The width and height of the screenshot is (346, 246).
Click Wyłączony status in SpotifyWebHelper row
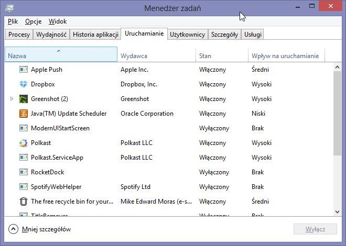(x=214, y=187)
